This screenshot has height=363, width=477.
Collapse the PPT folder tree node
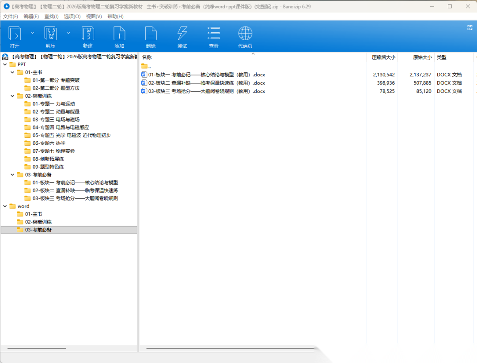tap(5, 64)
